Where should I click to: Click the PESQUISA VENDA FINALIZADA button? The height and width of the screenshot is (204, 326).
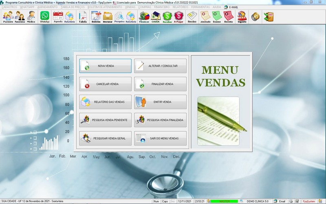pyautogui.click(x=160, y=120)
